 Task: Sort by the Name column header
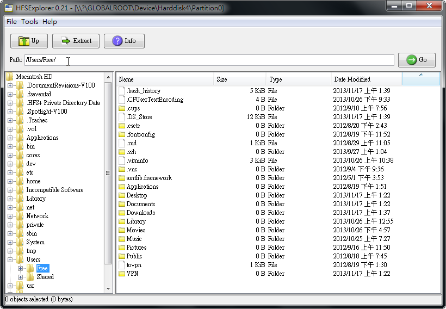(165, 79)
